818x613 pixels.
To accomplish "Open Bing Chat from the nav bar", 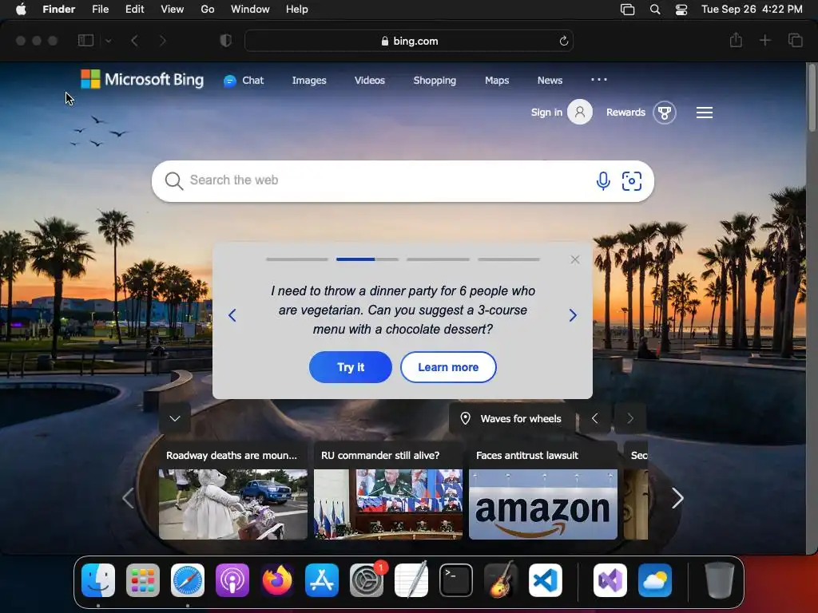I will pyautogui.click(x=244, y=81).
